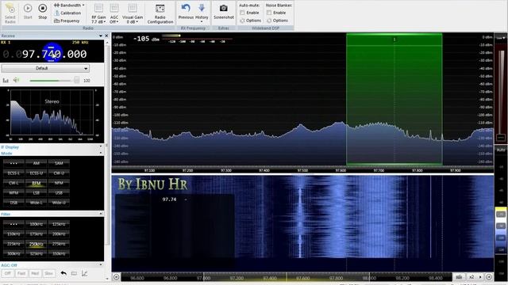Select NFM mode
Image resolution: width=508 pixels, height=285 pixels.
pyautogui.click(x=59, y=183)
